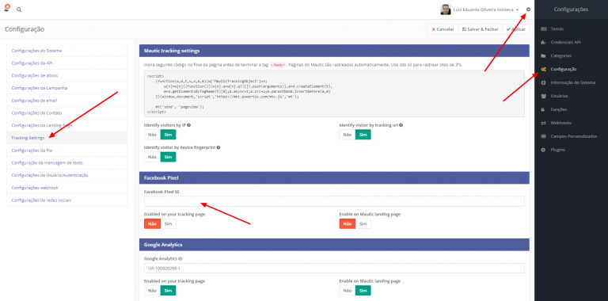Open Plugins menu entry
The height and width of the screenshot is (301, 608).
pos(557,150)
